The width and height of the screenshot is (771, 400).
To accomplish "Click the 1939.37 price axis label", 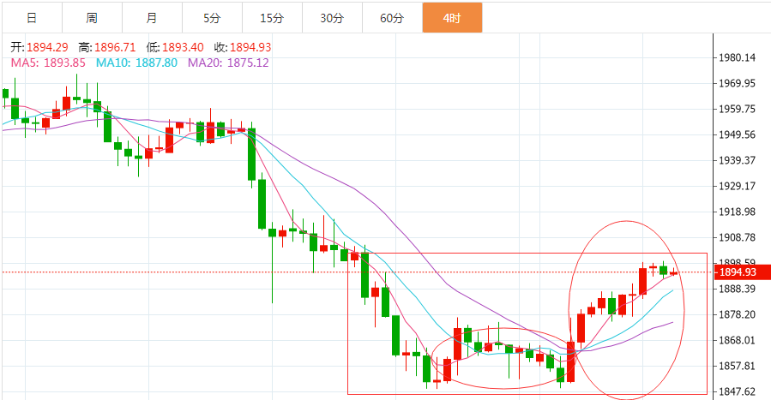I will click(737, 160).
